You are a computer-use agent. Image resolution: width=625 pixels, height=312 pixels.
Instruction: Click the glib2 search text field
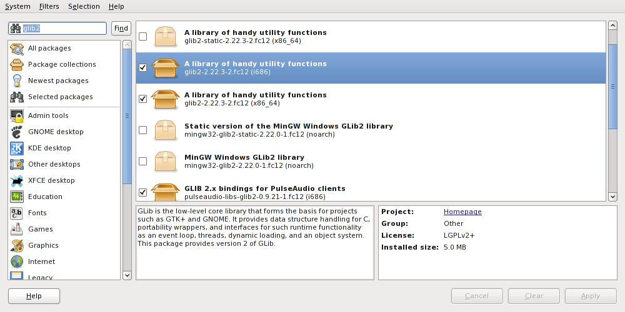62,29
